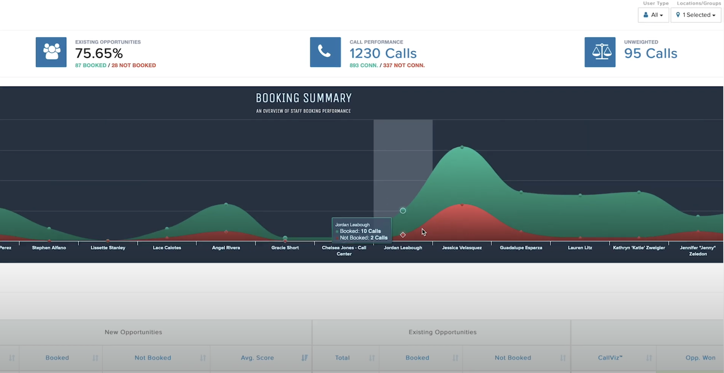Click the Avg. Score sort icon
This screenshot has width=724, height=373.
305,358
